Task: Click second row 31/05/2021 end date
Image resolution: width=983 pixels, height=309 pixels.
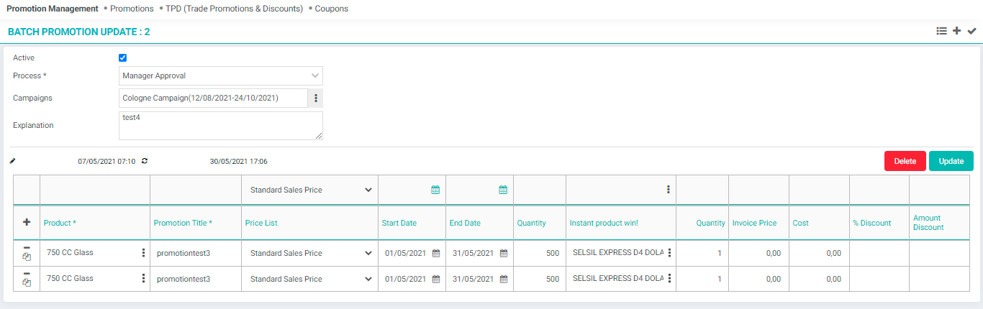Action: coord(474,279)
